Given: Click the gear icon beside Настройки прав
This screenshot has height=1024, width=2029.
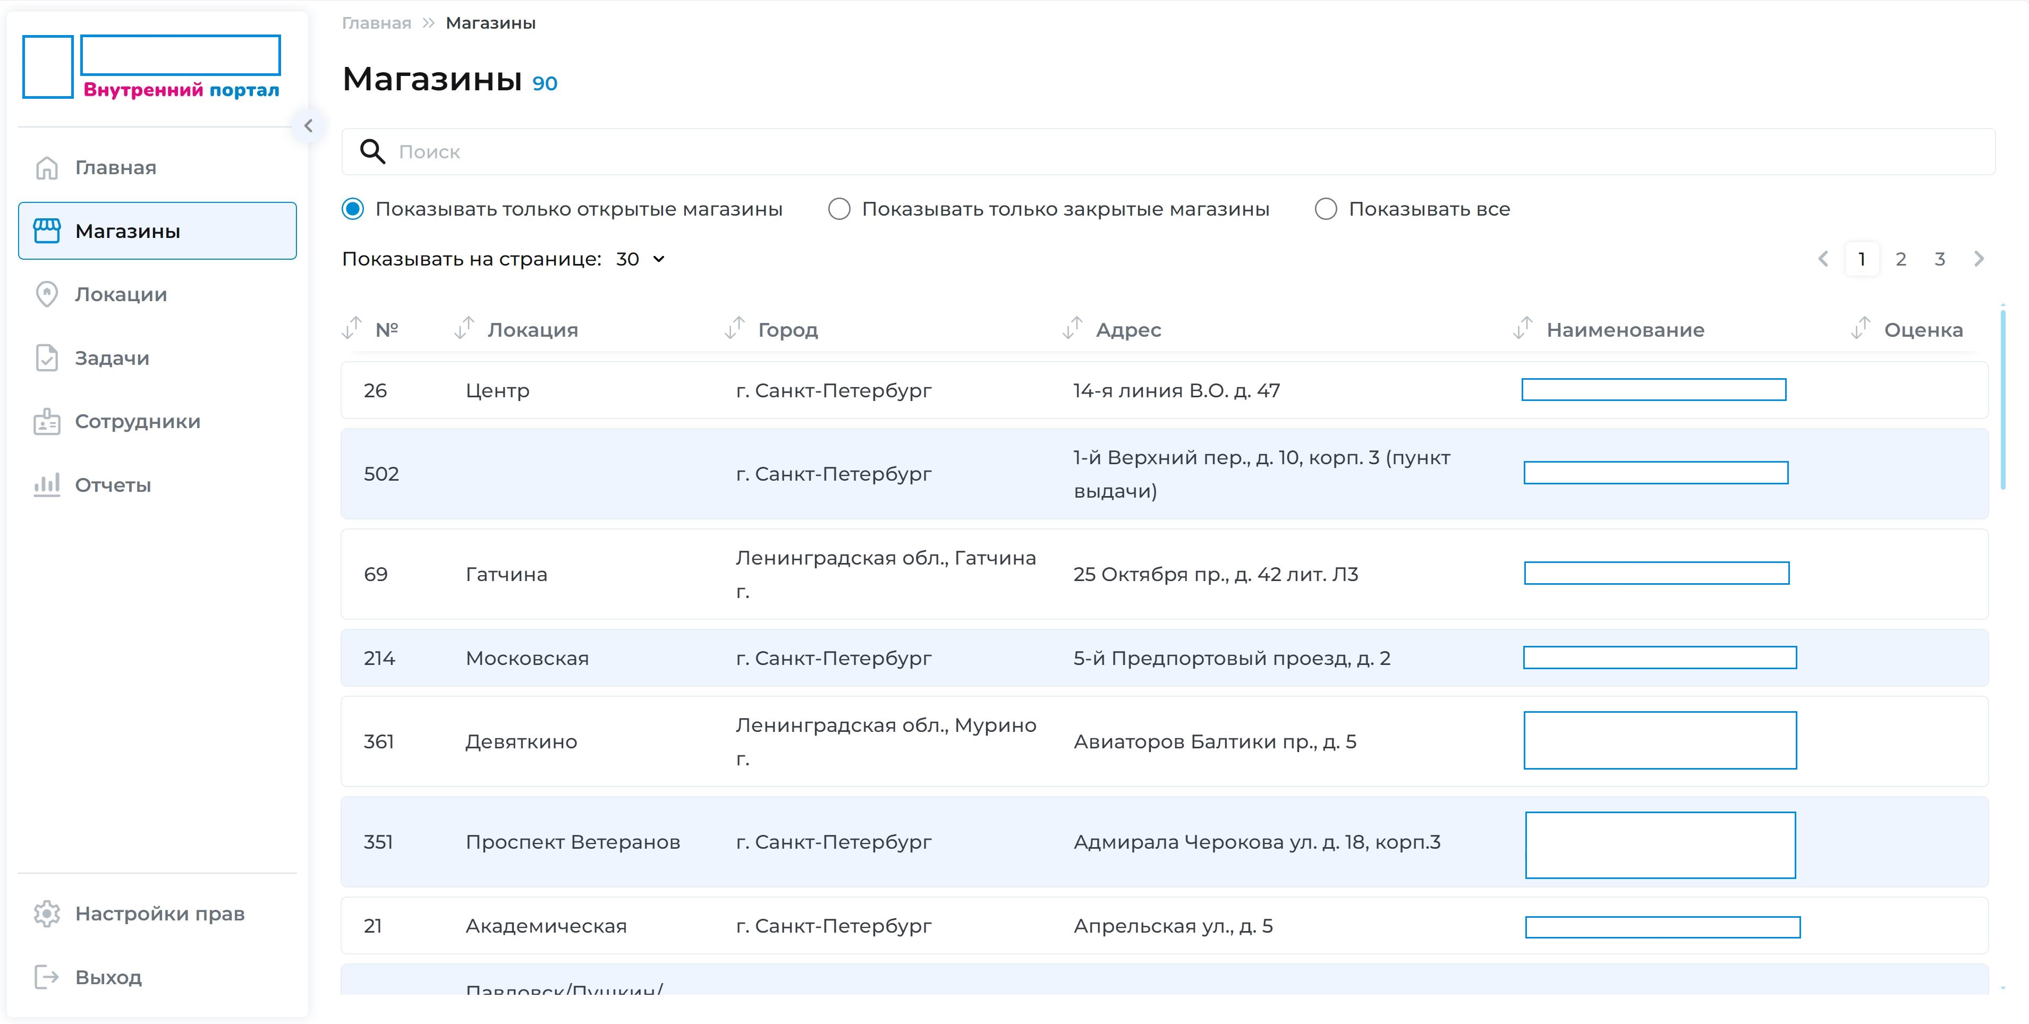Looking at the screenshot, I should 46,914.
